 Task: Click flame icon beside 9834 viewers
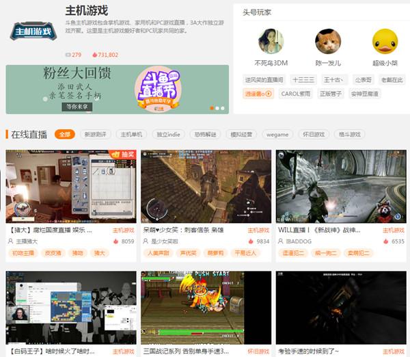251,241
